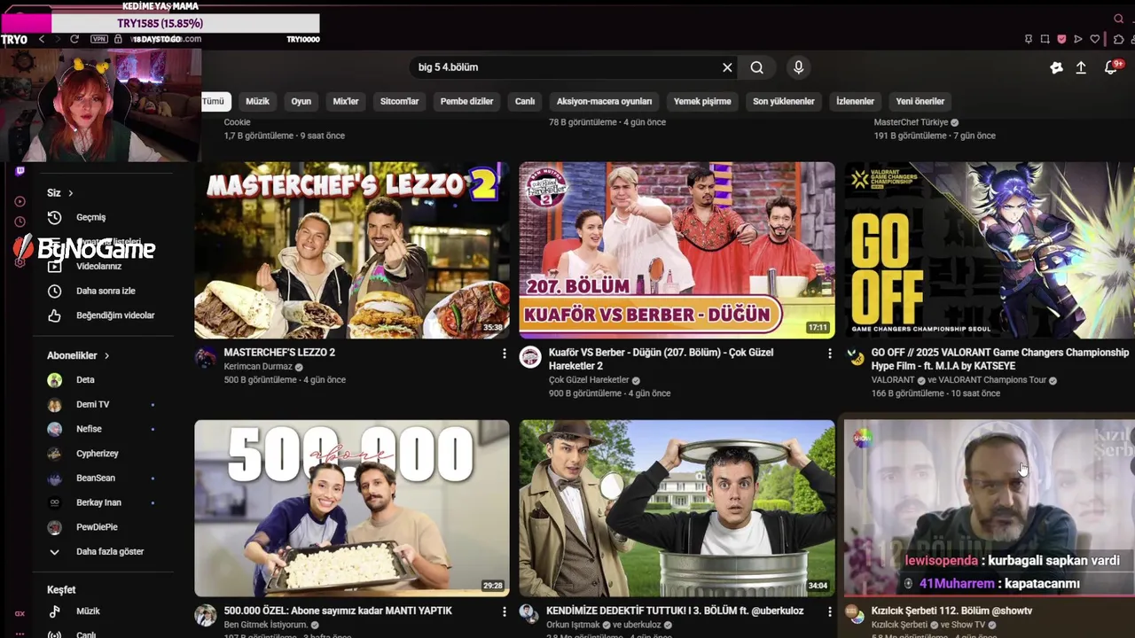Viewport: 1135px width, 638px height.
Task: Click the Çok Güzel Hareketler channel avatar
Action: (x=530, y=357)
